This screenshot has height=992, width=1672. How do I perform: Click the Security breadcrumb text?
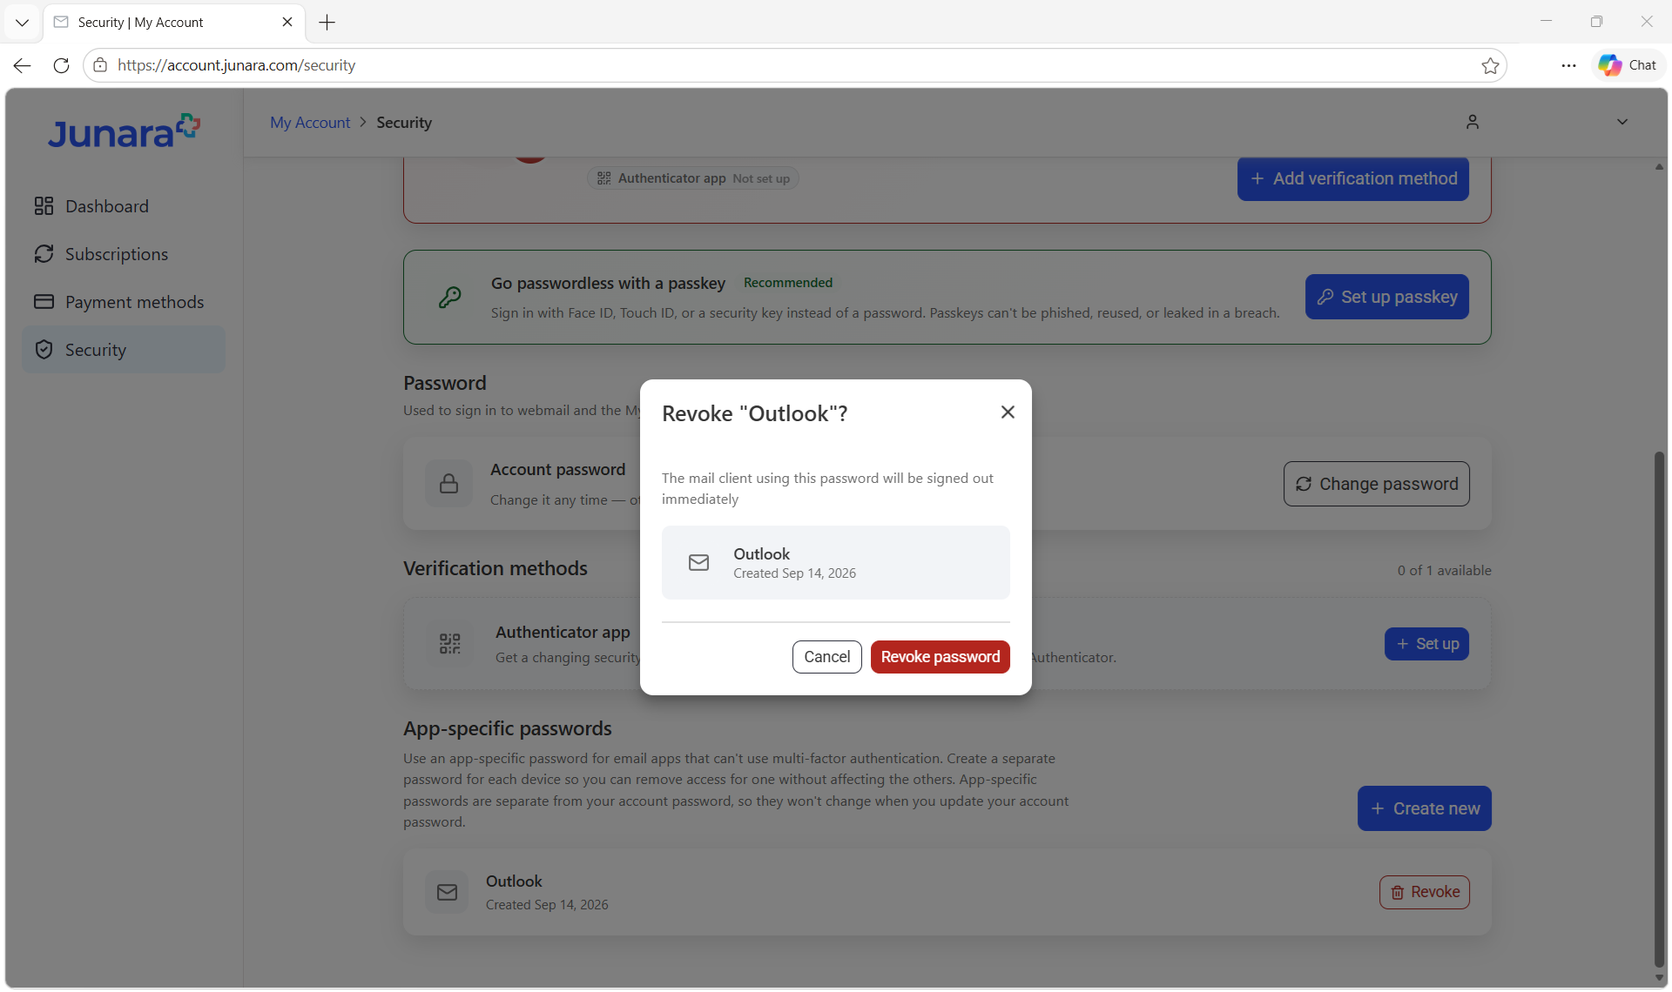[404, 123]
